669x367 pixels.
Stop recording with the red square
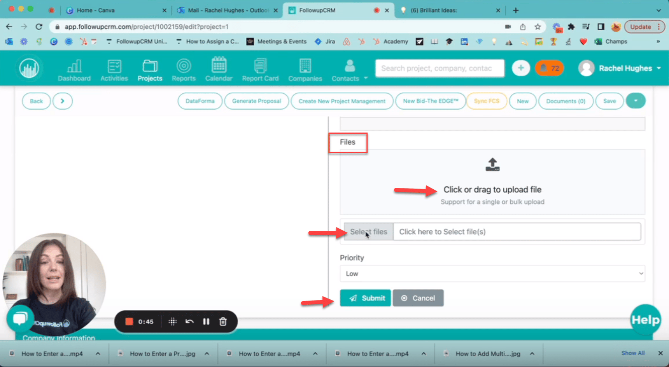pos(129,322)
